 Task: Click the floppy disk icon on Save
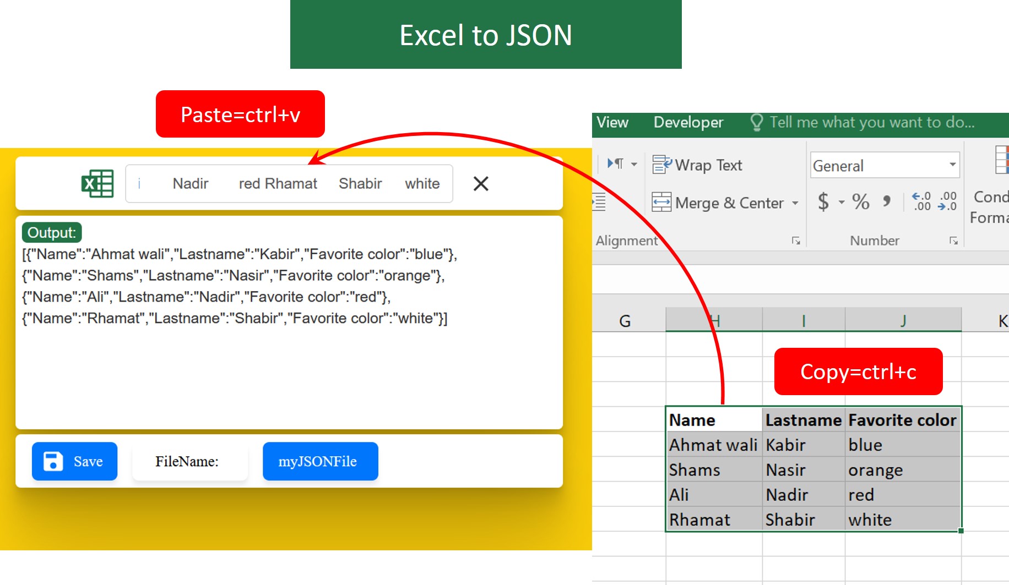click(x=53, y=461)
